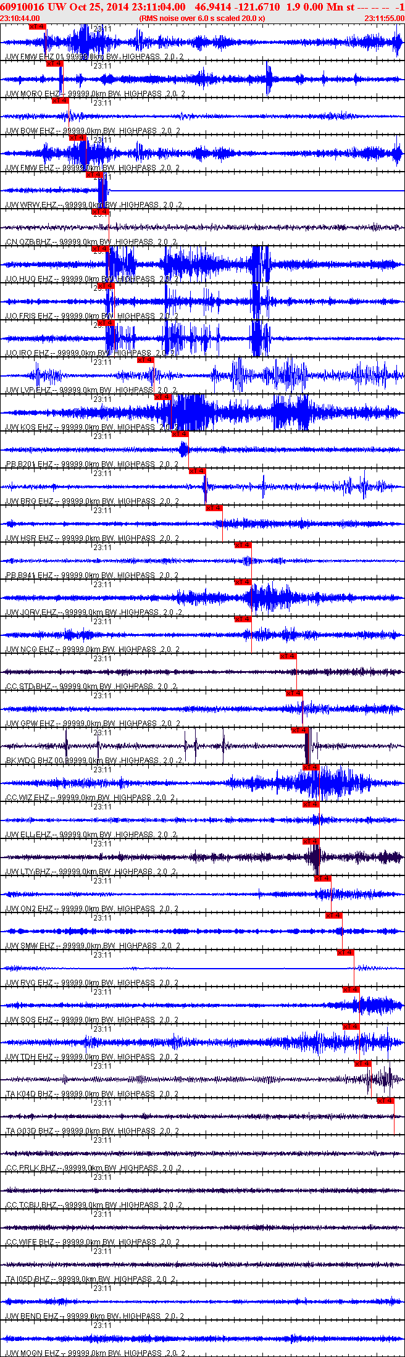
Task: Select station label CC WIFE BHZ
Action: point(30,1242)
